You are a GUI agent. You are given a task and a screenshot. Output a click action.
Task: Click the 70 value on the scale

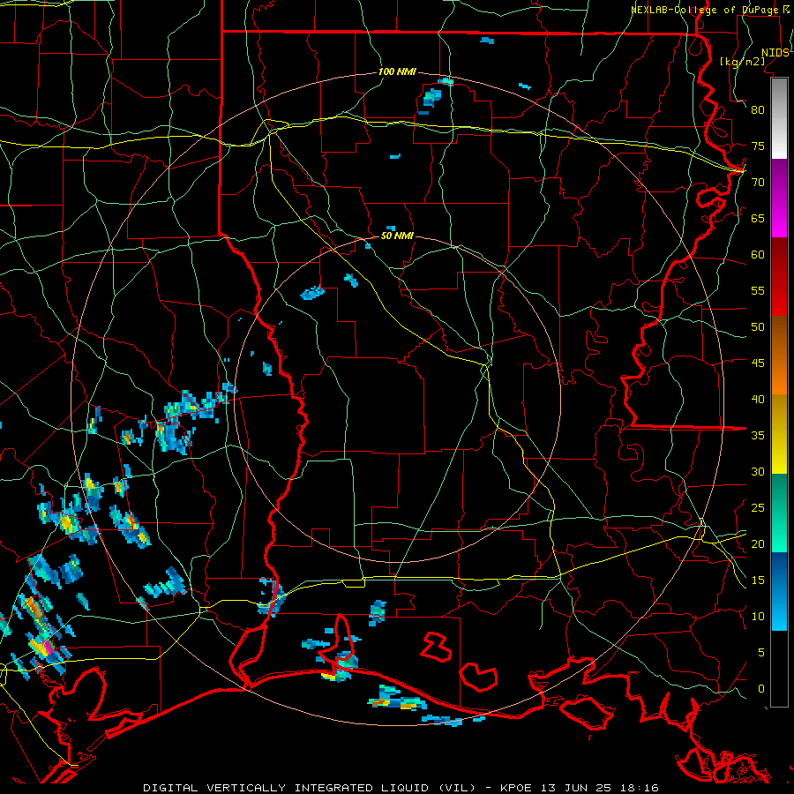[x=758, y=183]
